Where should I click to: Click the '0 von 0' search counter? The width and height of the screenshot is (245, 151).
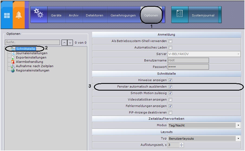[x=80, y=43]
